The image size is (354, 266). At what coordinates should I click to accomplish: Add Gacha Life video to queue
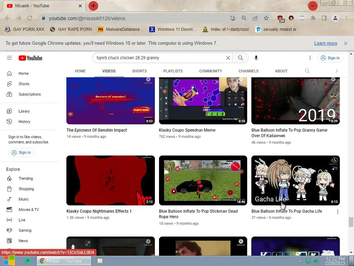tap(335, 169)
